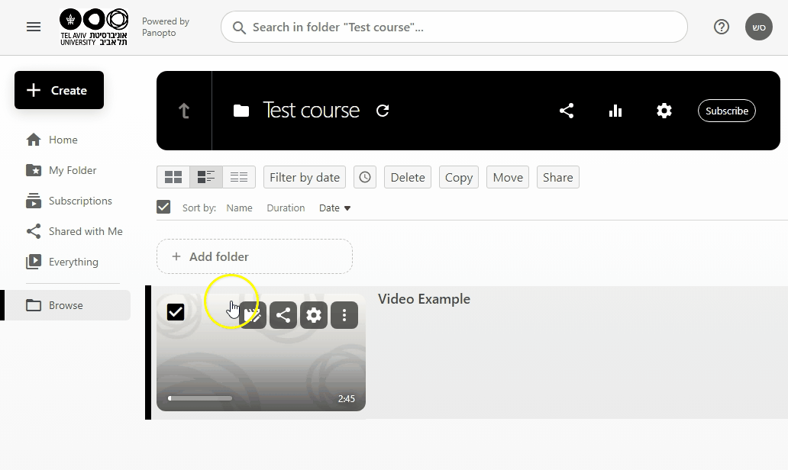This screenshot has height=470, width=788.
Task: Open Subscriptions in sidebar
Action: 69,201
